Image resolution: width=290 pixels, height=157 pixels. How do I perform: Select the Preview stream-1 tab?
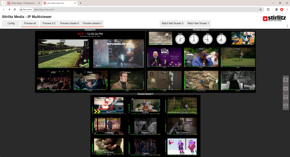coord(92,23)
